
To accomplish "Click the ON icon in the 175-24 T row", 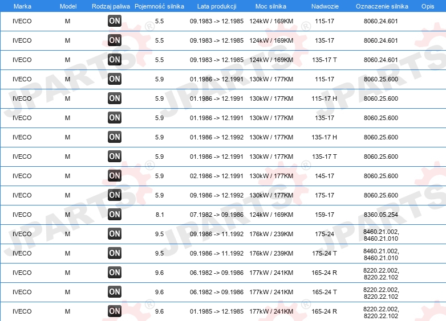I will (x=115, y=253).
